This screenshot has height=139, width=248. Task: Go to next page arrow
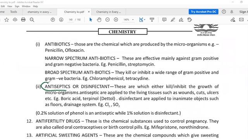click(x=61, y=20)
